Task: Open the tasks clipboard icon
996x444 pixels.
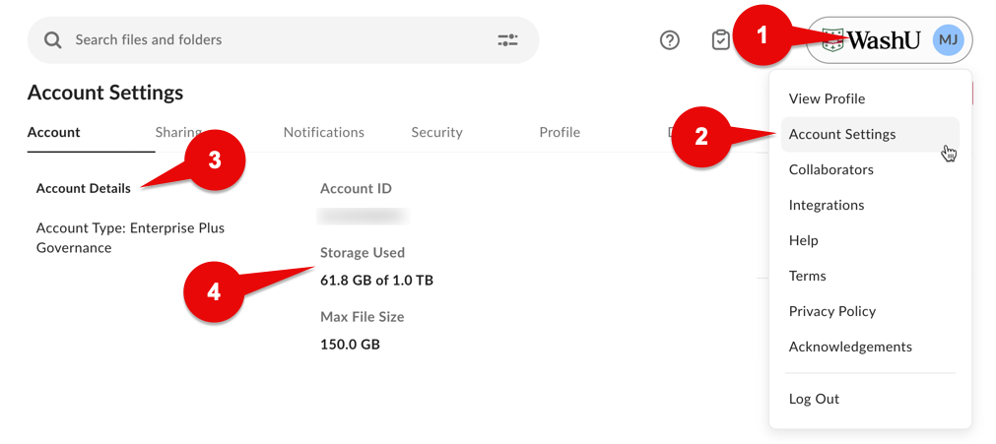Action: tap(721, 40)
